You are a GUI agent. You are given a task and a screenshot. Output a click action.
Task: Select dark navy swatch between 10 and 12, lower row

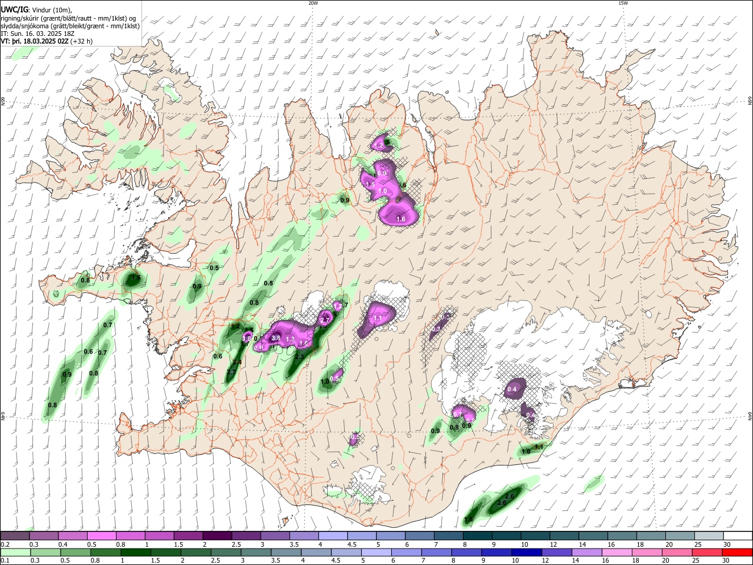tap(527, 553)
